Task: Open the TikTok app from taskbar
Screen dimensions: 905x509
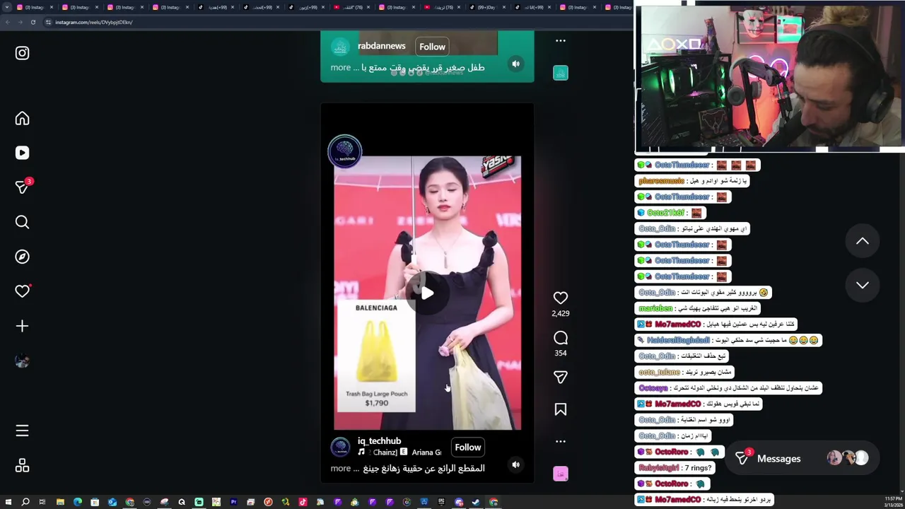Action: coord(303,502)
